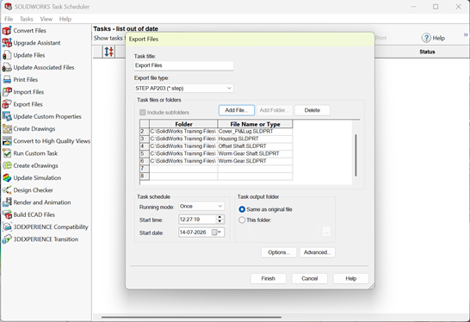Open the Start date calendar dropdown
This screenshot has width=470, height=322.
[x=216, y=232]
